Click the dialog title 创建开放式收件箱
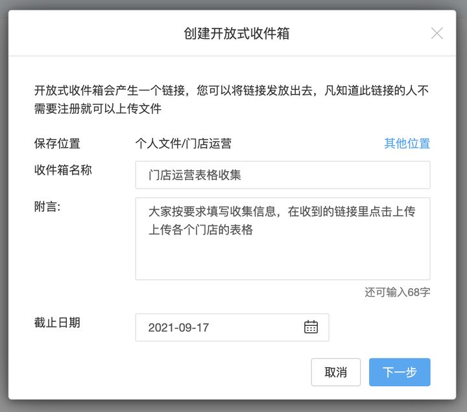This screenshot has height=412, width=467. 237,33
